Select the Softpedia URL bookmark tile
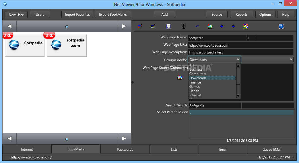The height and width of the screenshot is (163, 299). 25,45
